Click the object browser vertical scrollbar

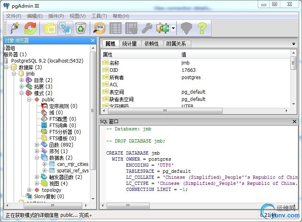coord(93,111)
